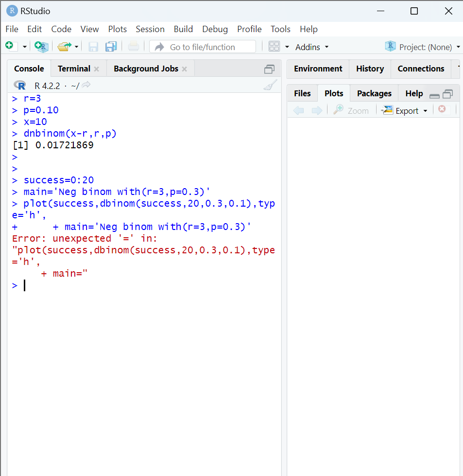
Task: Open the new R project icon
Action: point(41,46)
